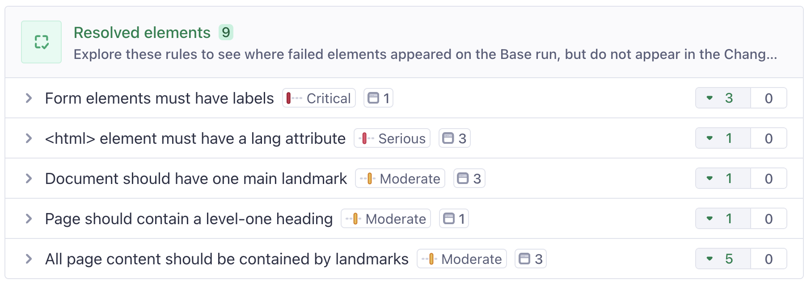This screenshot has height=284, width=811.
Task: Click the Critical severity icon beside Form elements
Action: [x=292, y=98]
